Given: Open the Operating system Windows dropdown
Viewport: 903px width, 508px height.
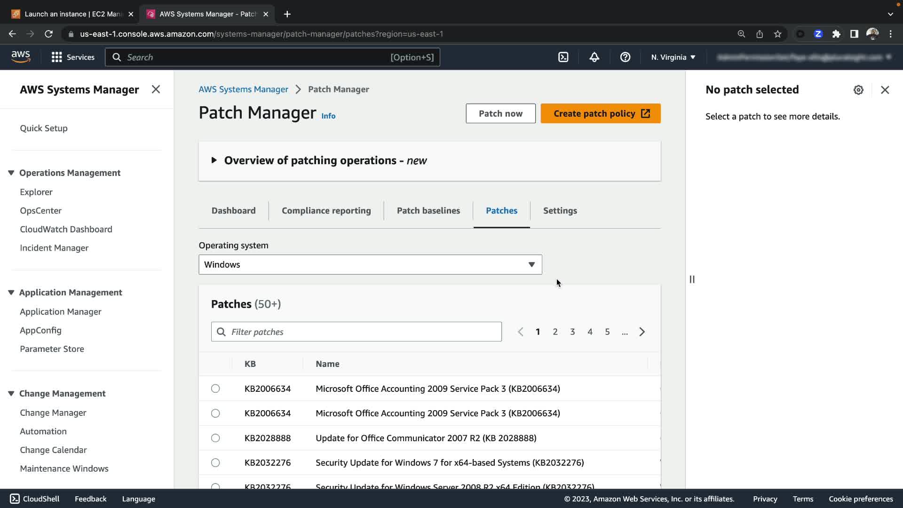Looking at the screenshot, I should coord(370,265).
